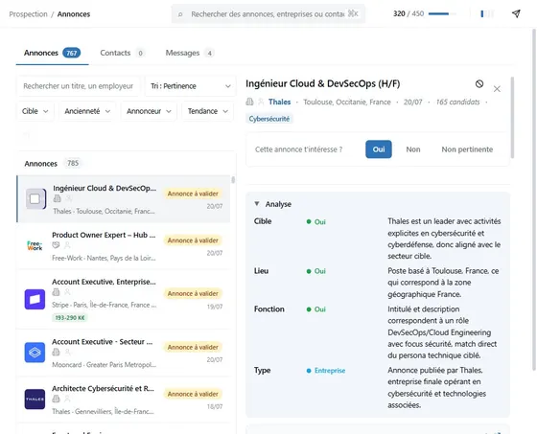Click the Free-Work company logo

coord(35,245)
